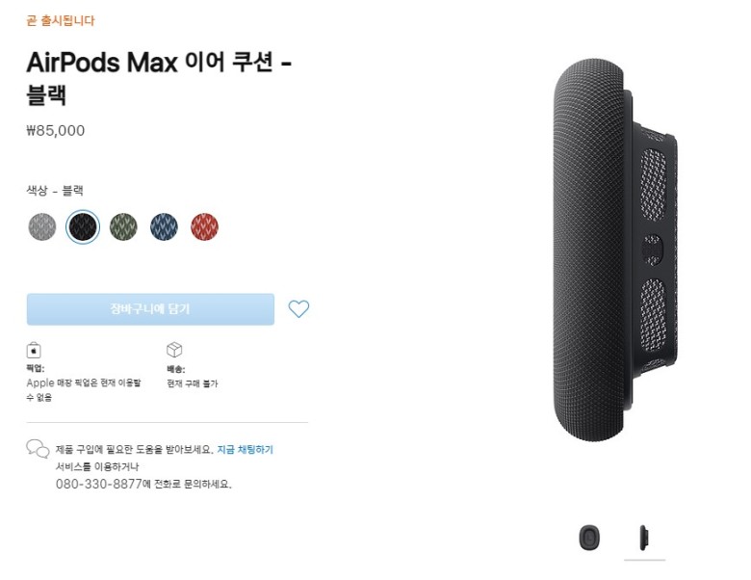
Task: Show the front view cushion thumbnail
Action: click(x=589, y=538)
